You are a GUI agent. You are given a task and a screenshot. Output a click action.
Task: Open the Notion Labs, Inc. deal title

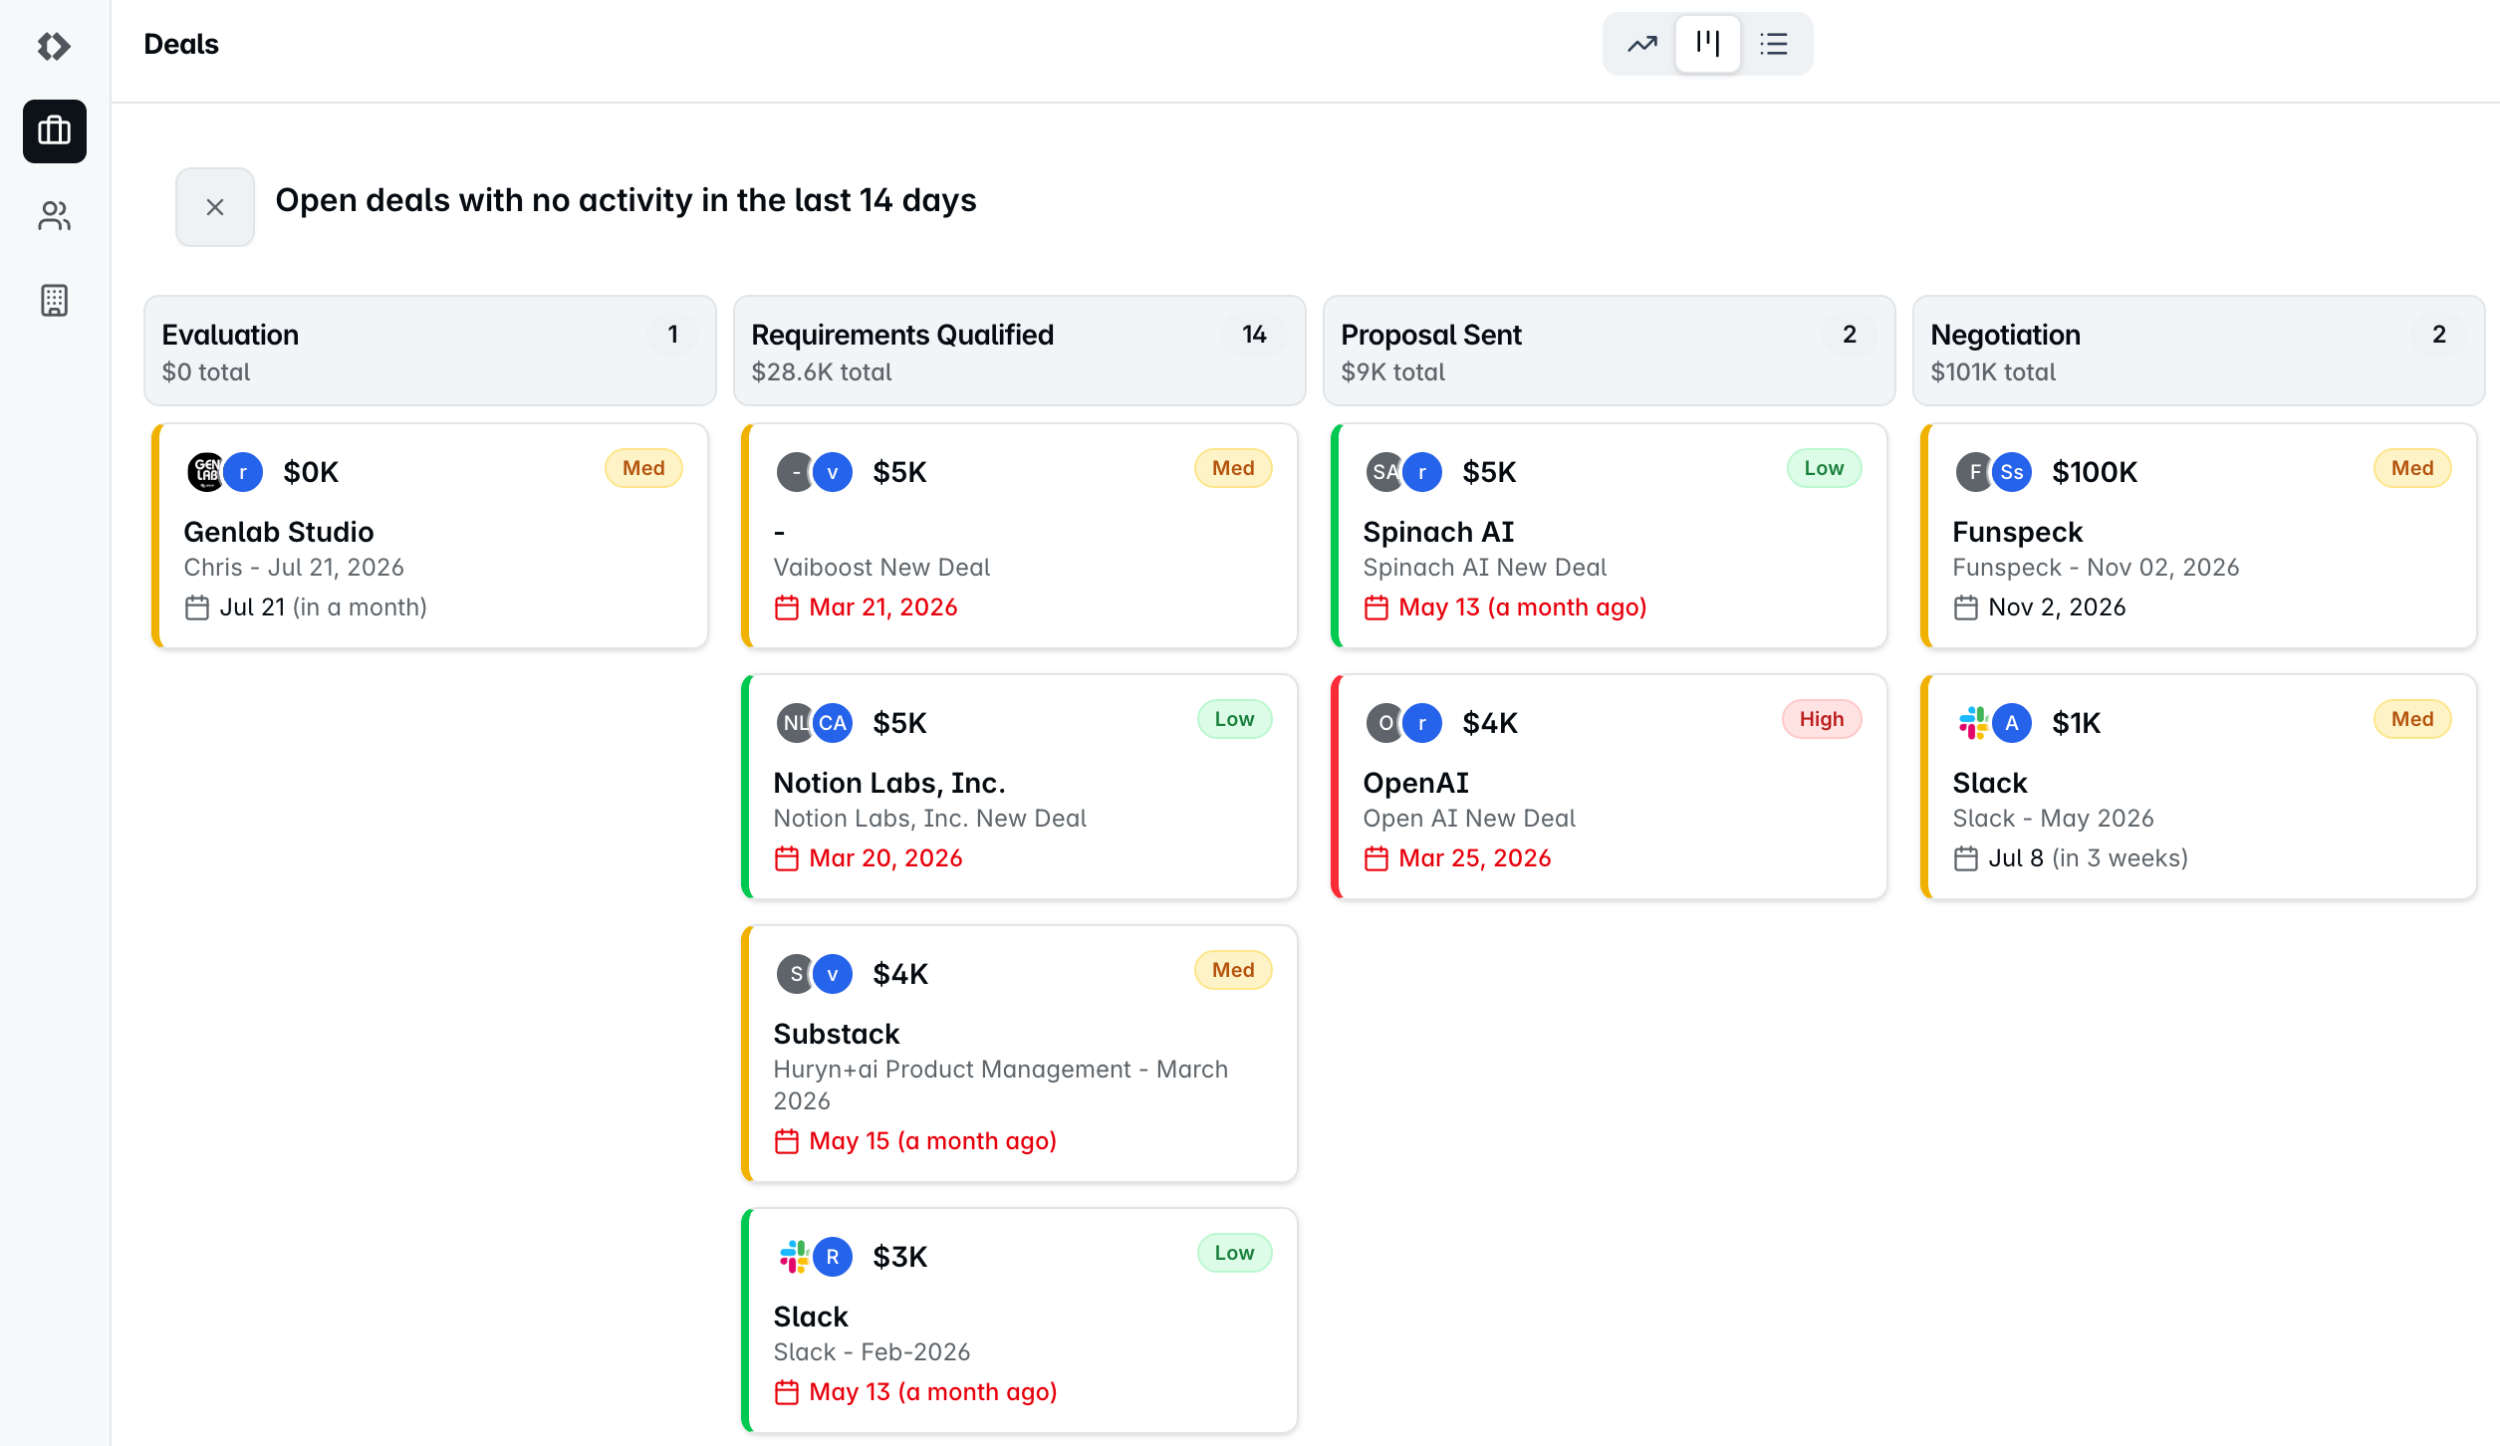click(889, 783)
